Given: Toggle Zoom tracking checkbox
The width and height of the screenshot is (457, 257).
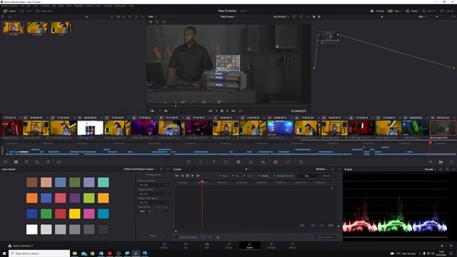Looking at the screenshot, I should [244, 176].
